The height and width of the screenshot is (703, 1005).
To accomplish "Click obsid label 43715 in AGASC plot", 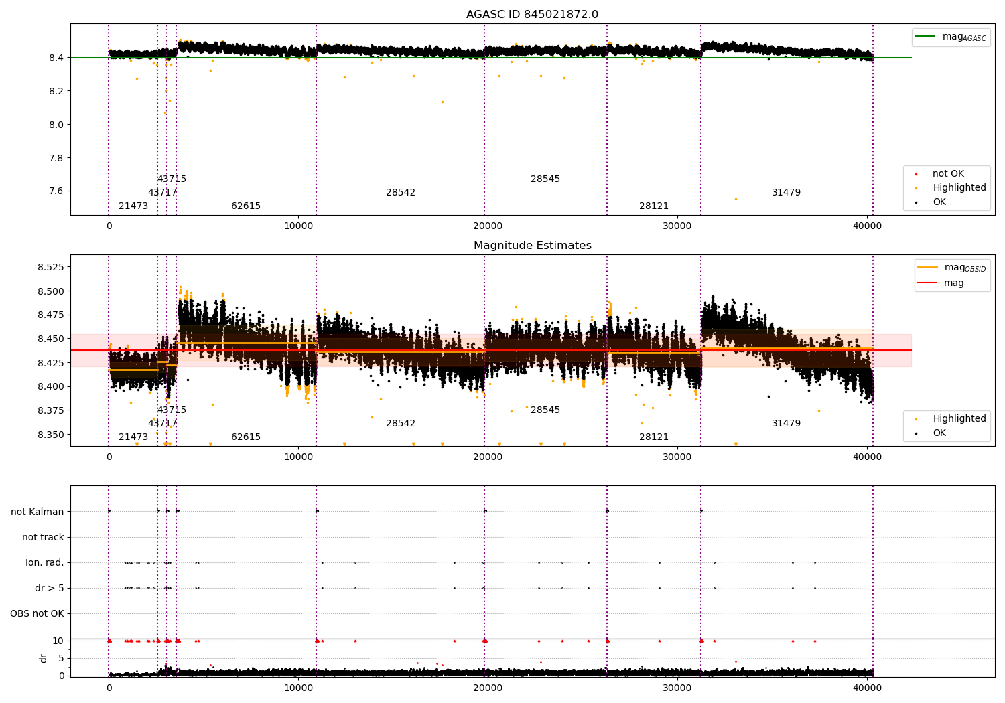I will click(x=172, y=179).
